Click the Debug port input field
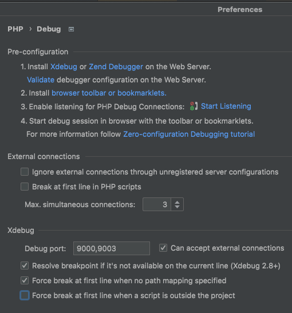 click(112, 248)
